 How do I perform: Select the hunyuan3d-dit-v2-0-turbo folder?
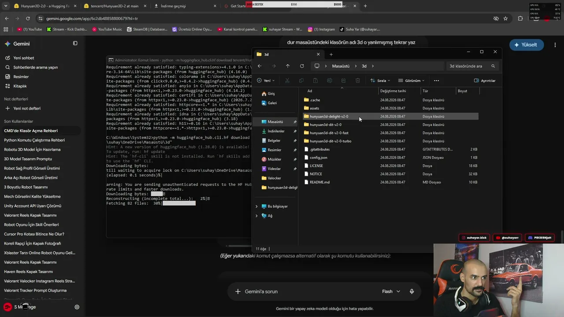[390, 141]
